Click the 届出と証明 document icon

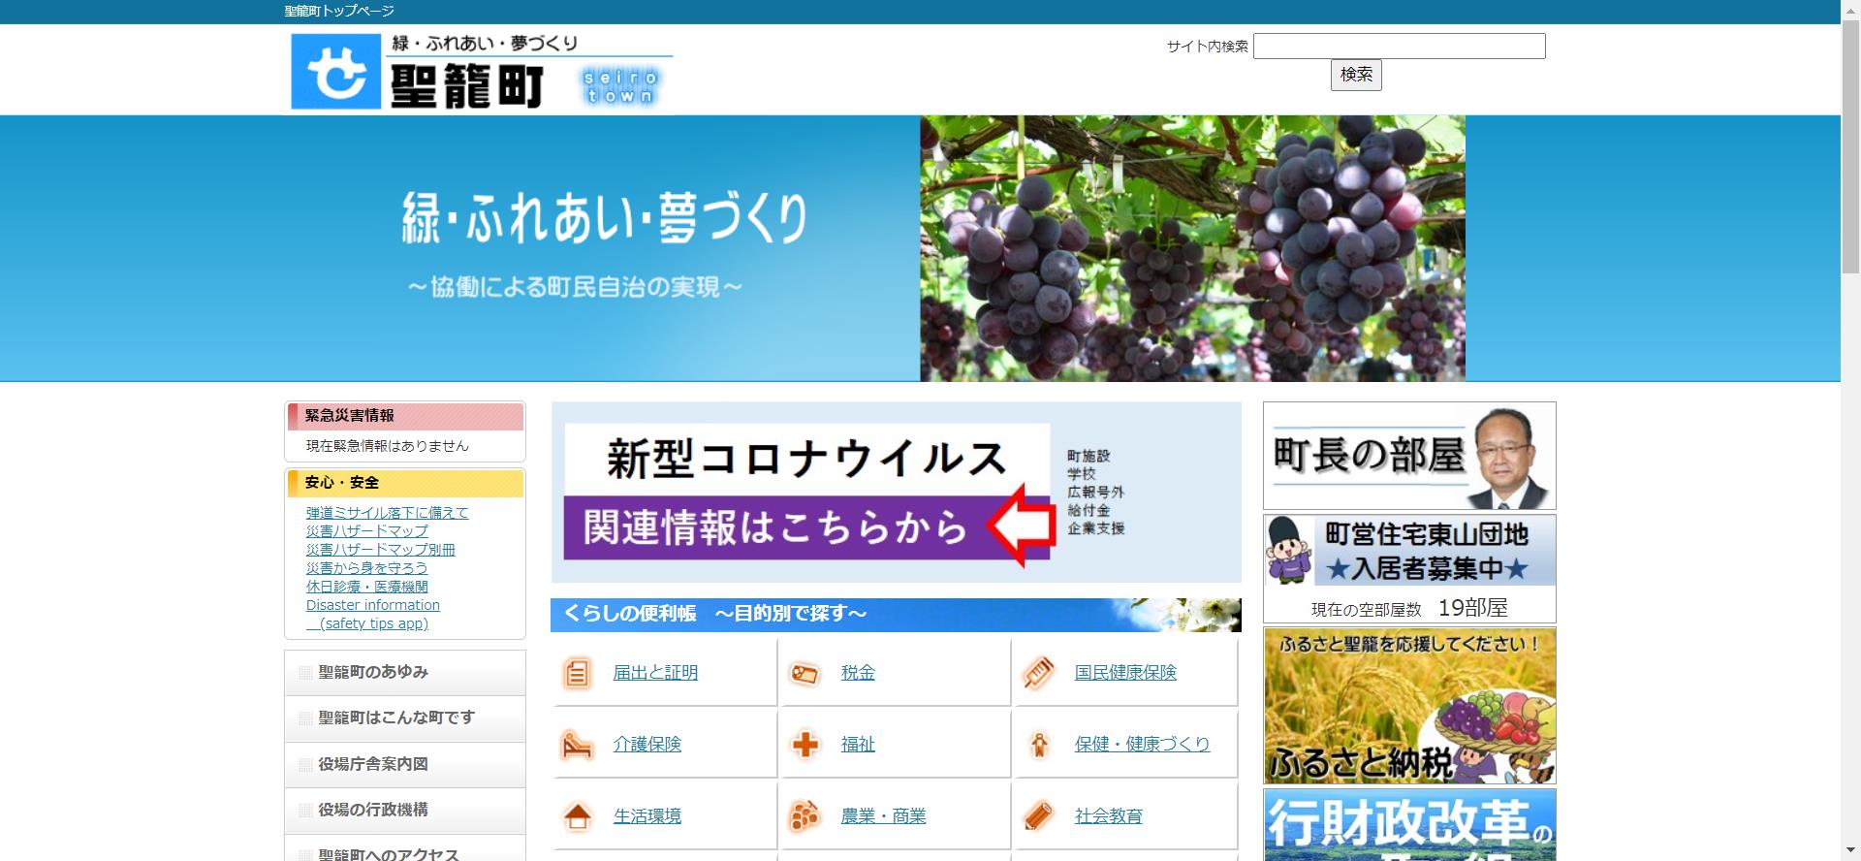pyautogui.click(x=577, y=672)
